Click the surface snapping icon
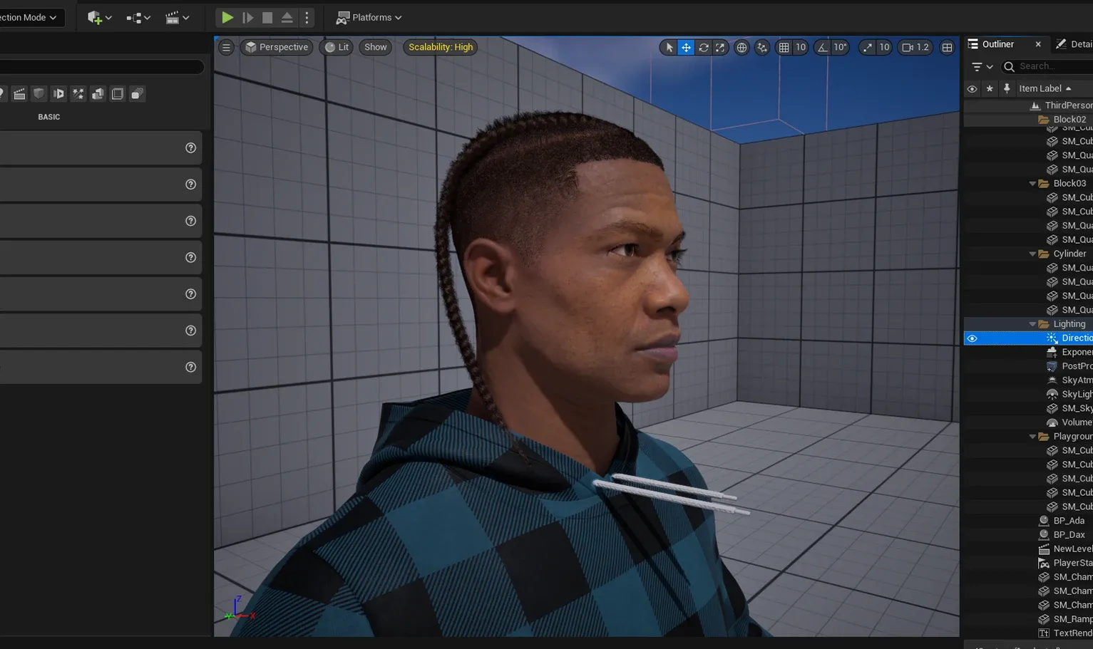Screen dimensions: 1093x649 (x=762, y=47)
